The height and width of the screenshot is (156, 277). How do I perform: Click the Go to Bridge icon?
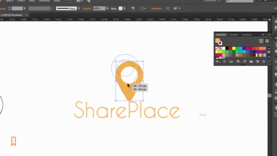tap(69, 1)
